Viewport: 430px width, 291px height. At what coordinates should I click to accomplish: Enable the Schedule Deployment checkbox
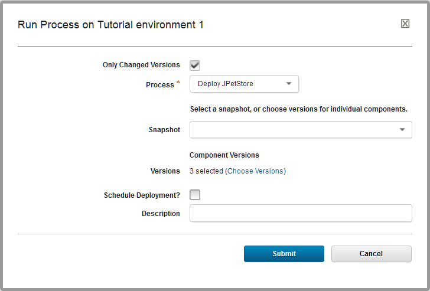point(195,195)
